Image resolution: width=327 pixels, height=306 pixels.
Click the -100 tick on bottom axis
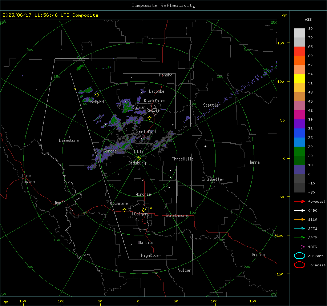[x=60, y=301]
